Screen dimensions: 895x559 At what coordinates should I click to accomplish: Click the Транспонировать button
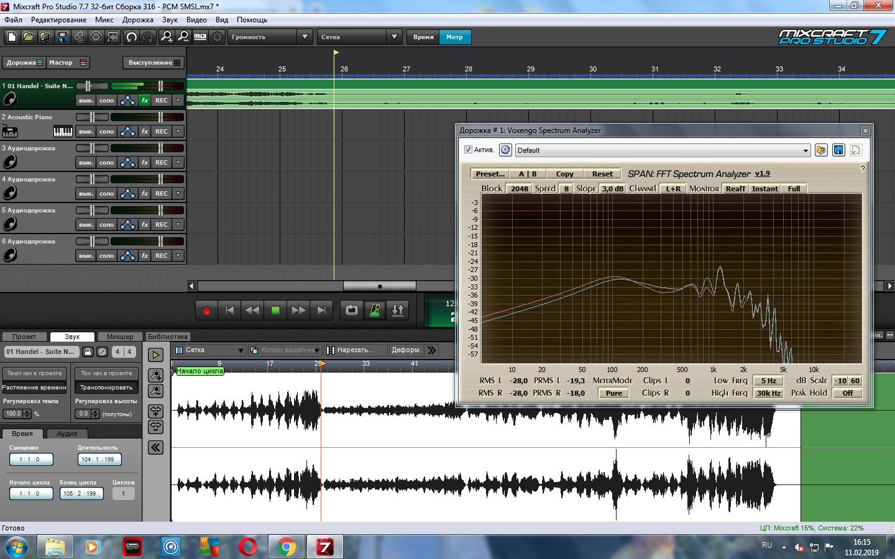click(106, 388)
